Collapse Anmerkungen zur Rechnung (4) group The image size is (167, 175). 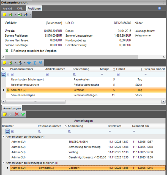4,136
